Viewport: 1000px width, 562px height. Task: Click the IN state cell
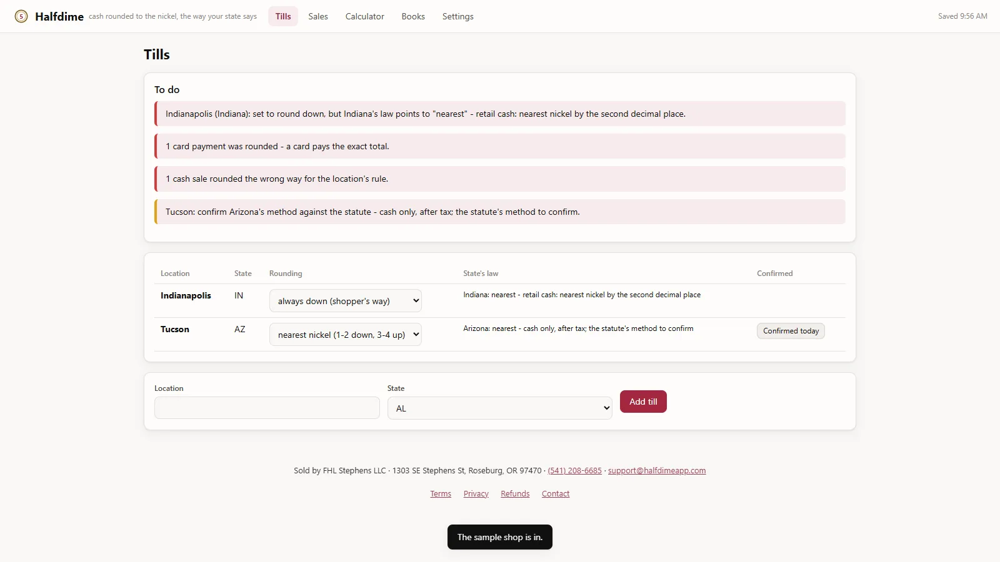(x=239, y=295)
